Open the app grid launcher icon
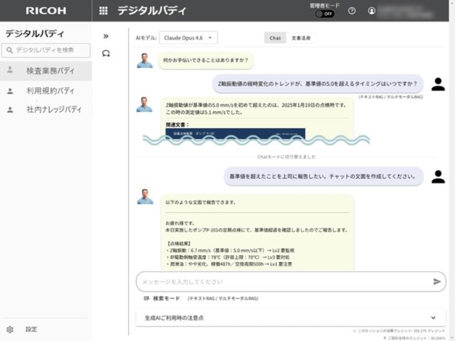 pos(104,11)
